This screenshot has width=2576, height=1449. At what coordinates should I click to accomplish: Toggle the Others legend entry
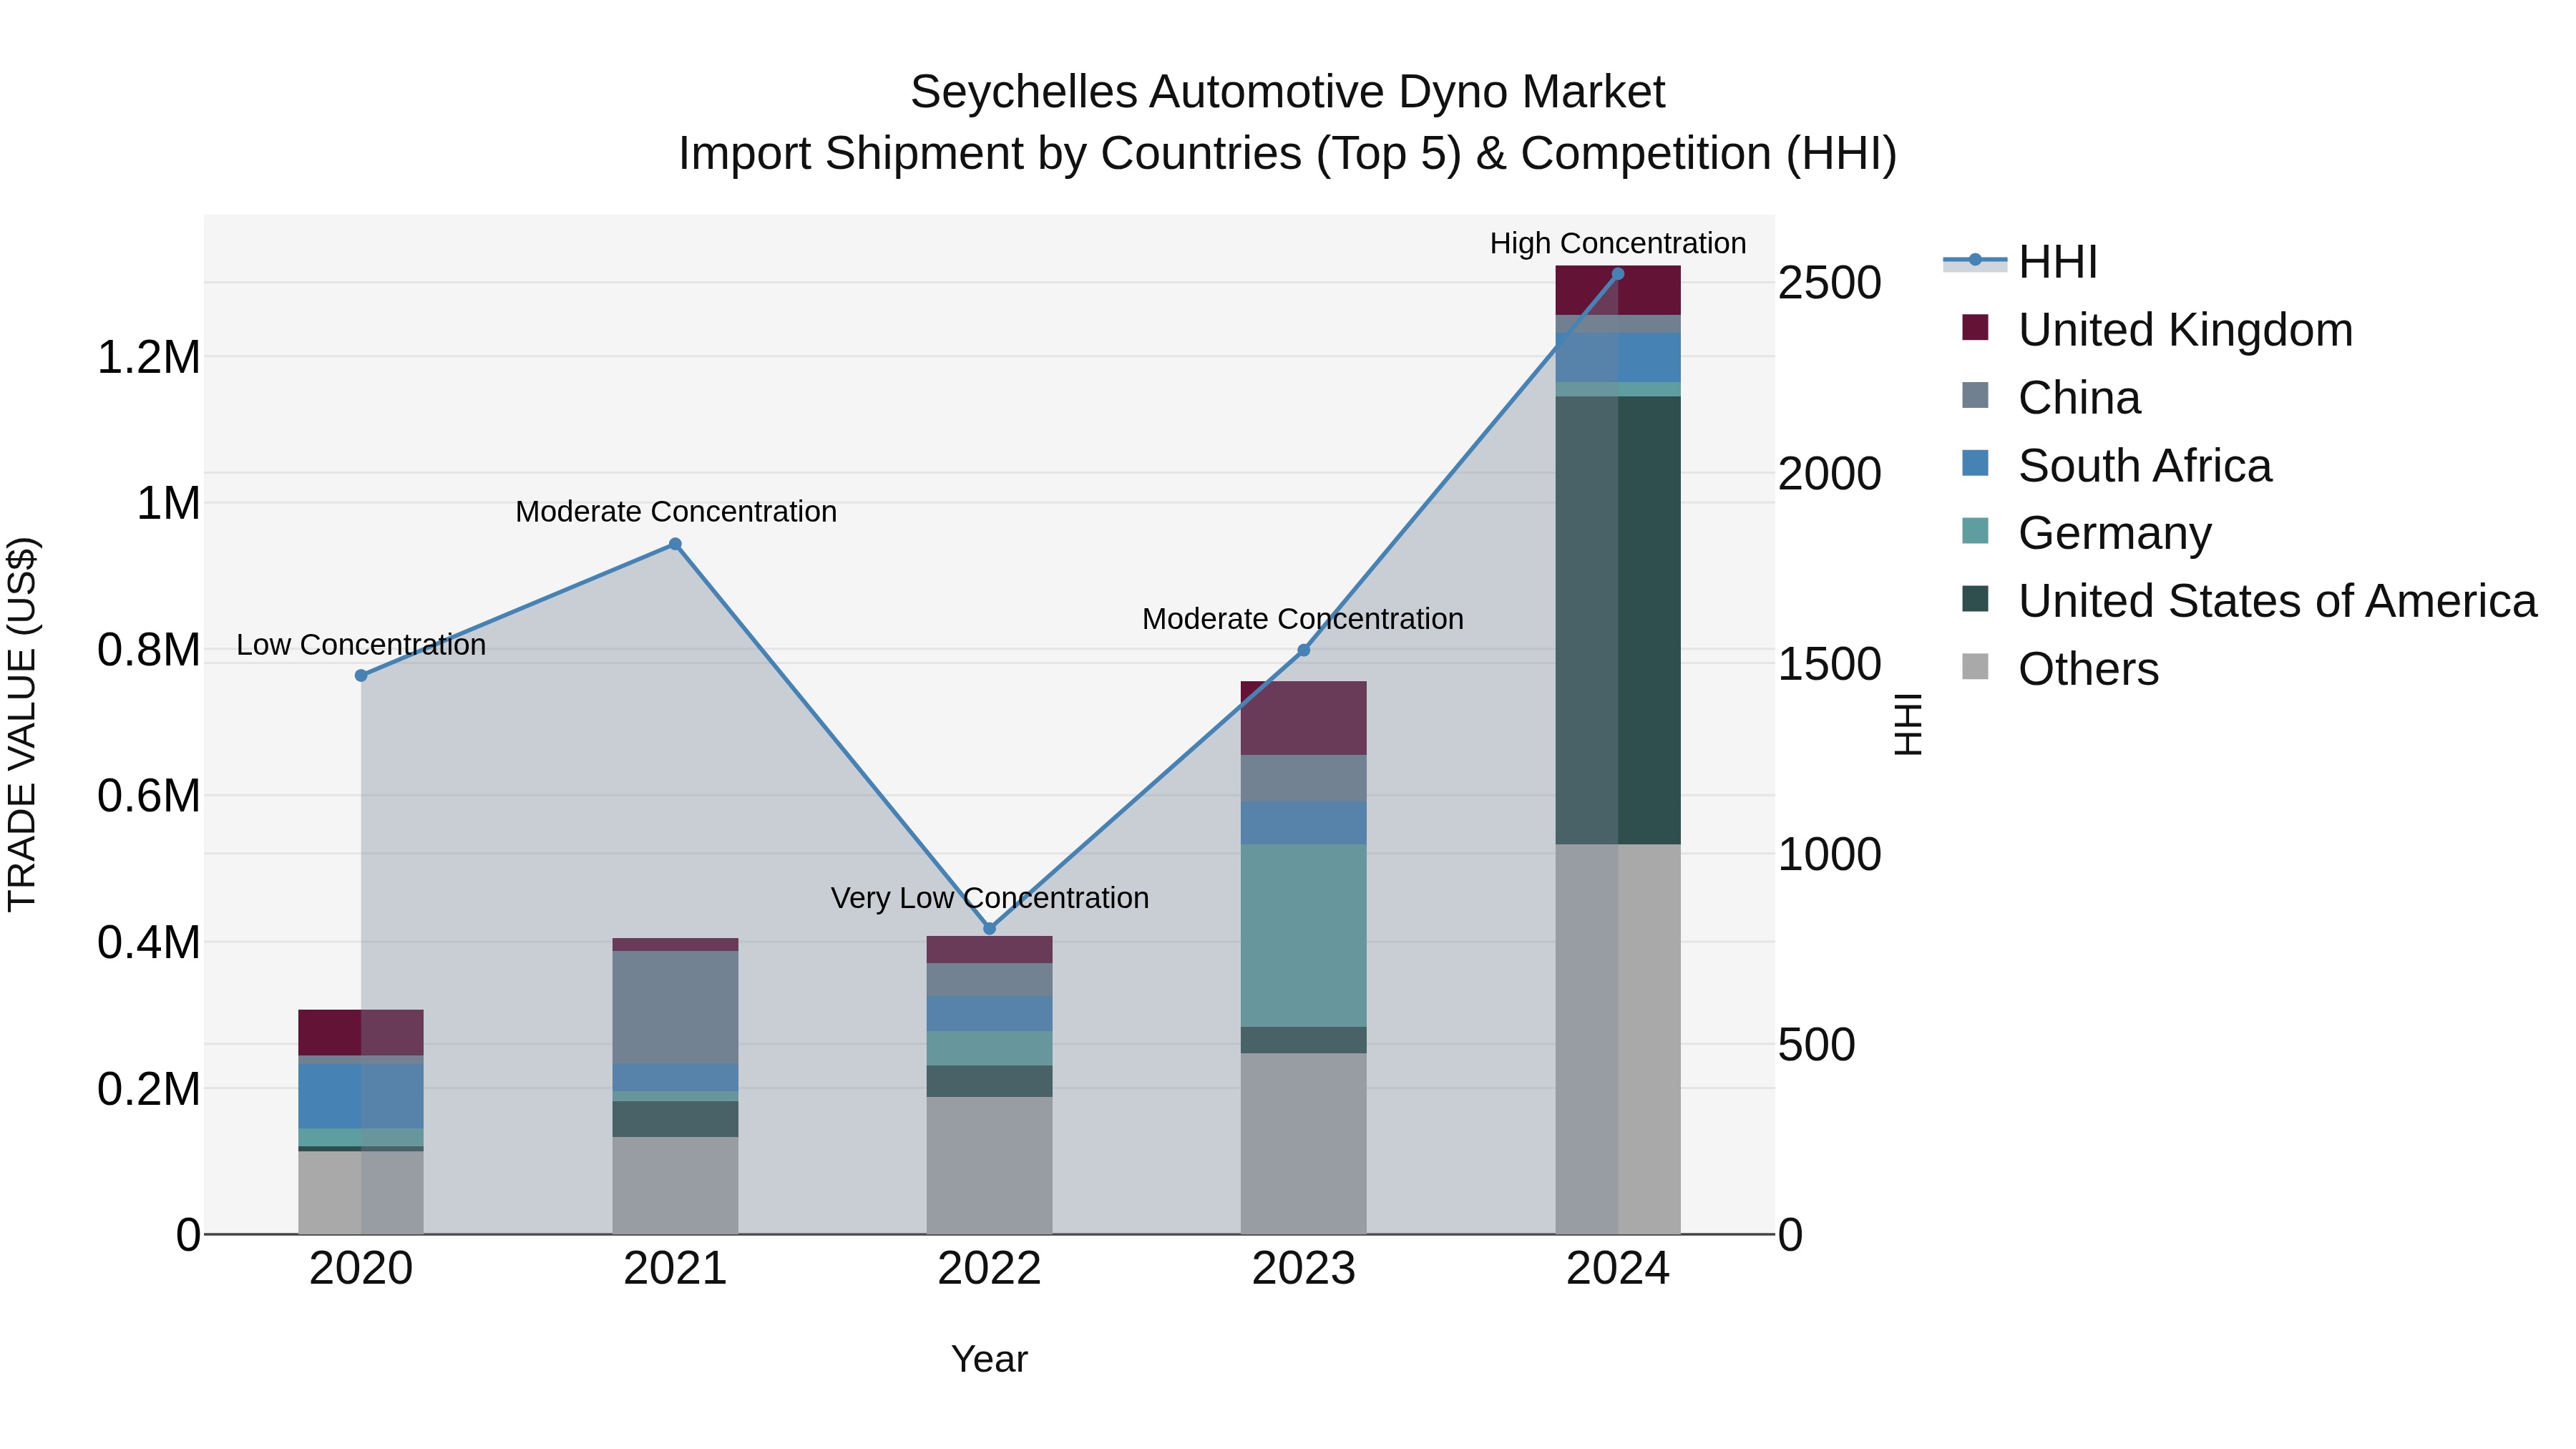(x=2060, y=669)
